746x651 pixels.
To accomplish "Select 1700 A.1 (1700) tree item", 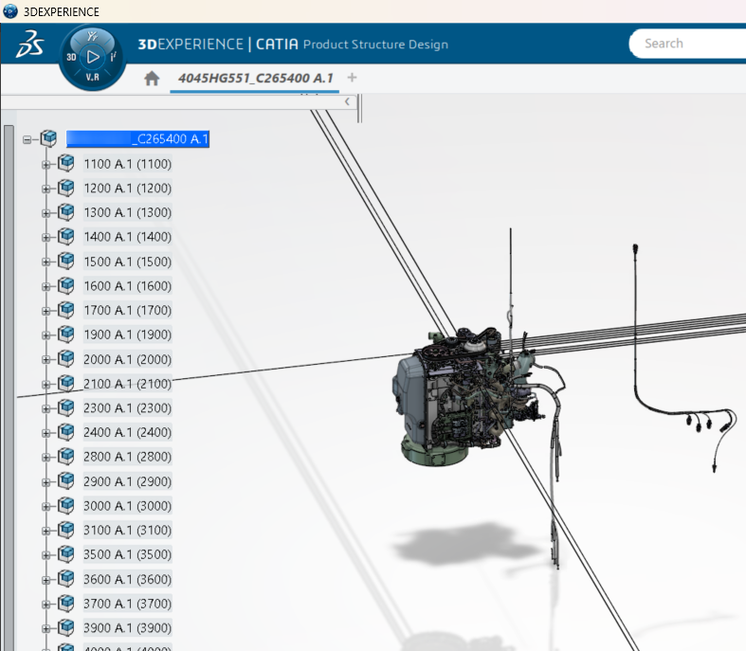I will [127, 310].
